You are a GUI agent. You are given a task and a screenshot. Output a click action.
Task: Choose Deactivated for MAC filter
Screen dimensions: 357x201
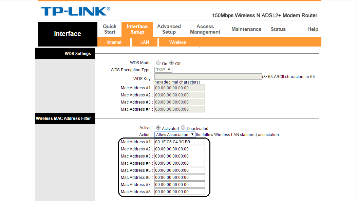pos(183,128)
